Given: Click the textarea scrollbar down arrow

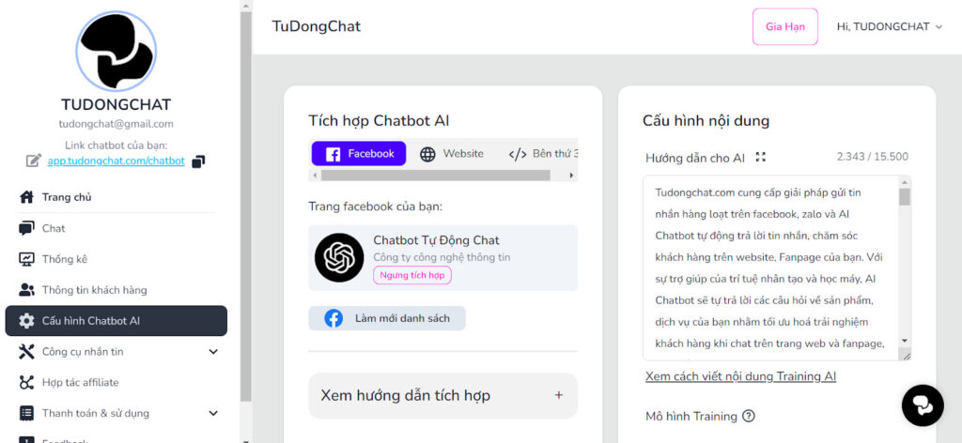Looking at the screenshot, I should (x=905, y=340).
